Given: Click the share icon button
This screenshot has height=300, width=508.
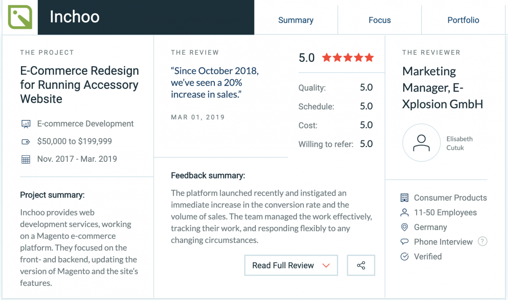Looking at the screenshot, I should [x=361, y=265].
